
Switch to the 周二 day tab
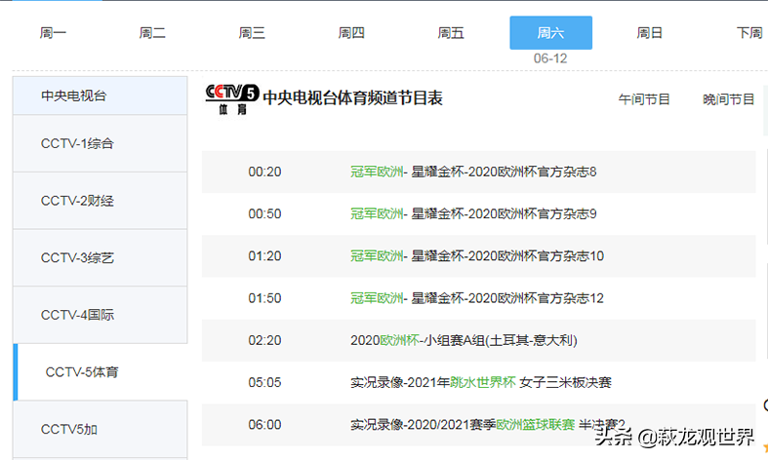tap(152, 33)
